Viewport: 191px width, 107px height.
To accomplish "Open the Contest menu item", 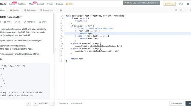I will [x=40, y=4].
